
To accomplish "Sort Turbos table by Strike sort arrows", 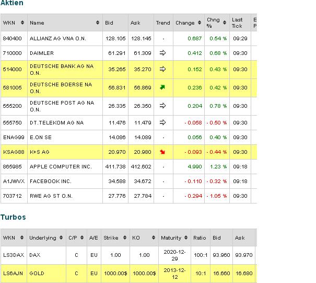I will pyautogui.click(x=125, y=237).
